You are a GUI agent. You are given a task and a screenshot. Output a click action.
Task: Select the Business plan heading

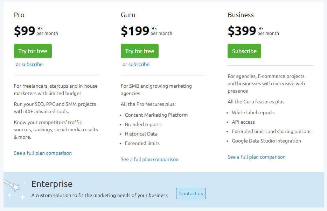coord(241,15)
